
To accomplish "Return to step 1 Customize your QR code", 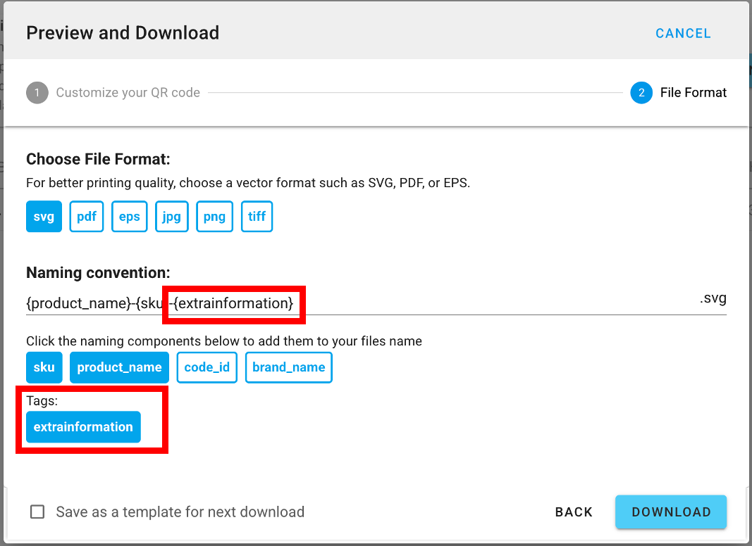I will point(128,93).
